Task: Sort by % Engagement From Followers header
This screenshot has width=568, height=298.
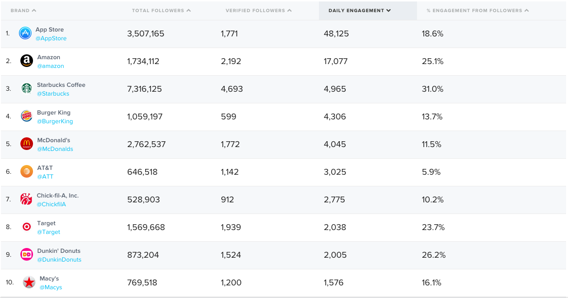Action: (478, 11)
